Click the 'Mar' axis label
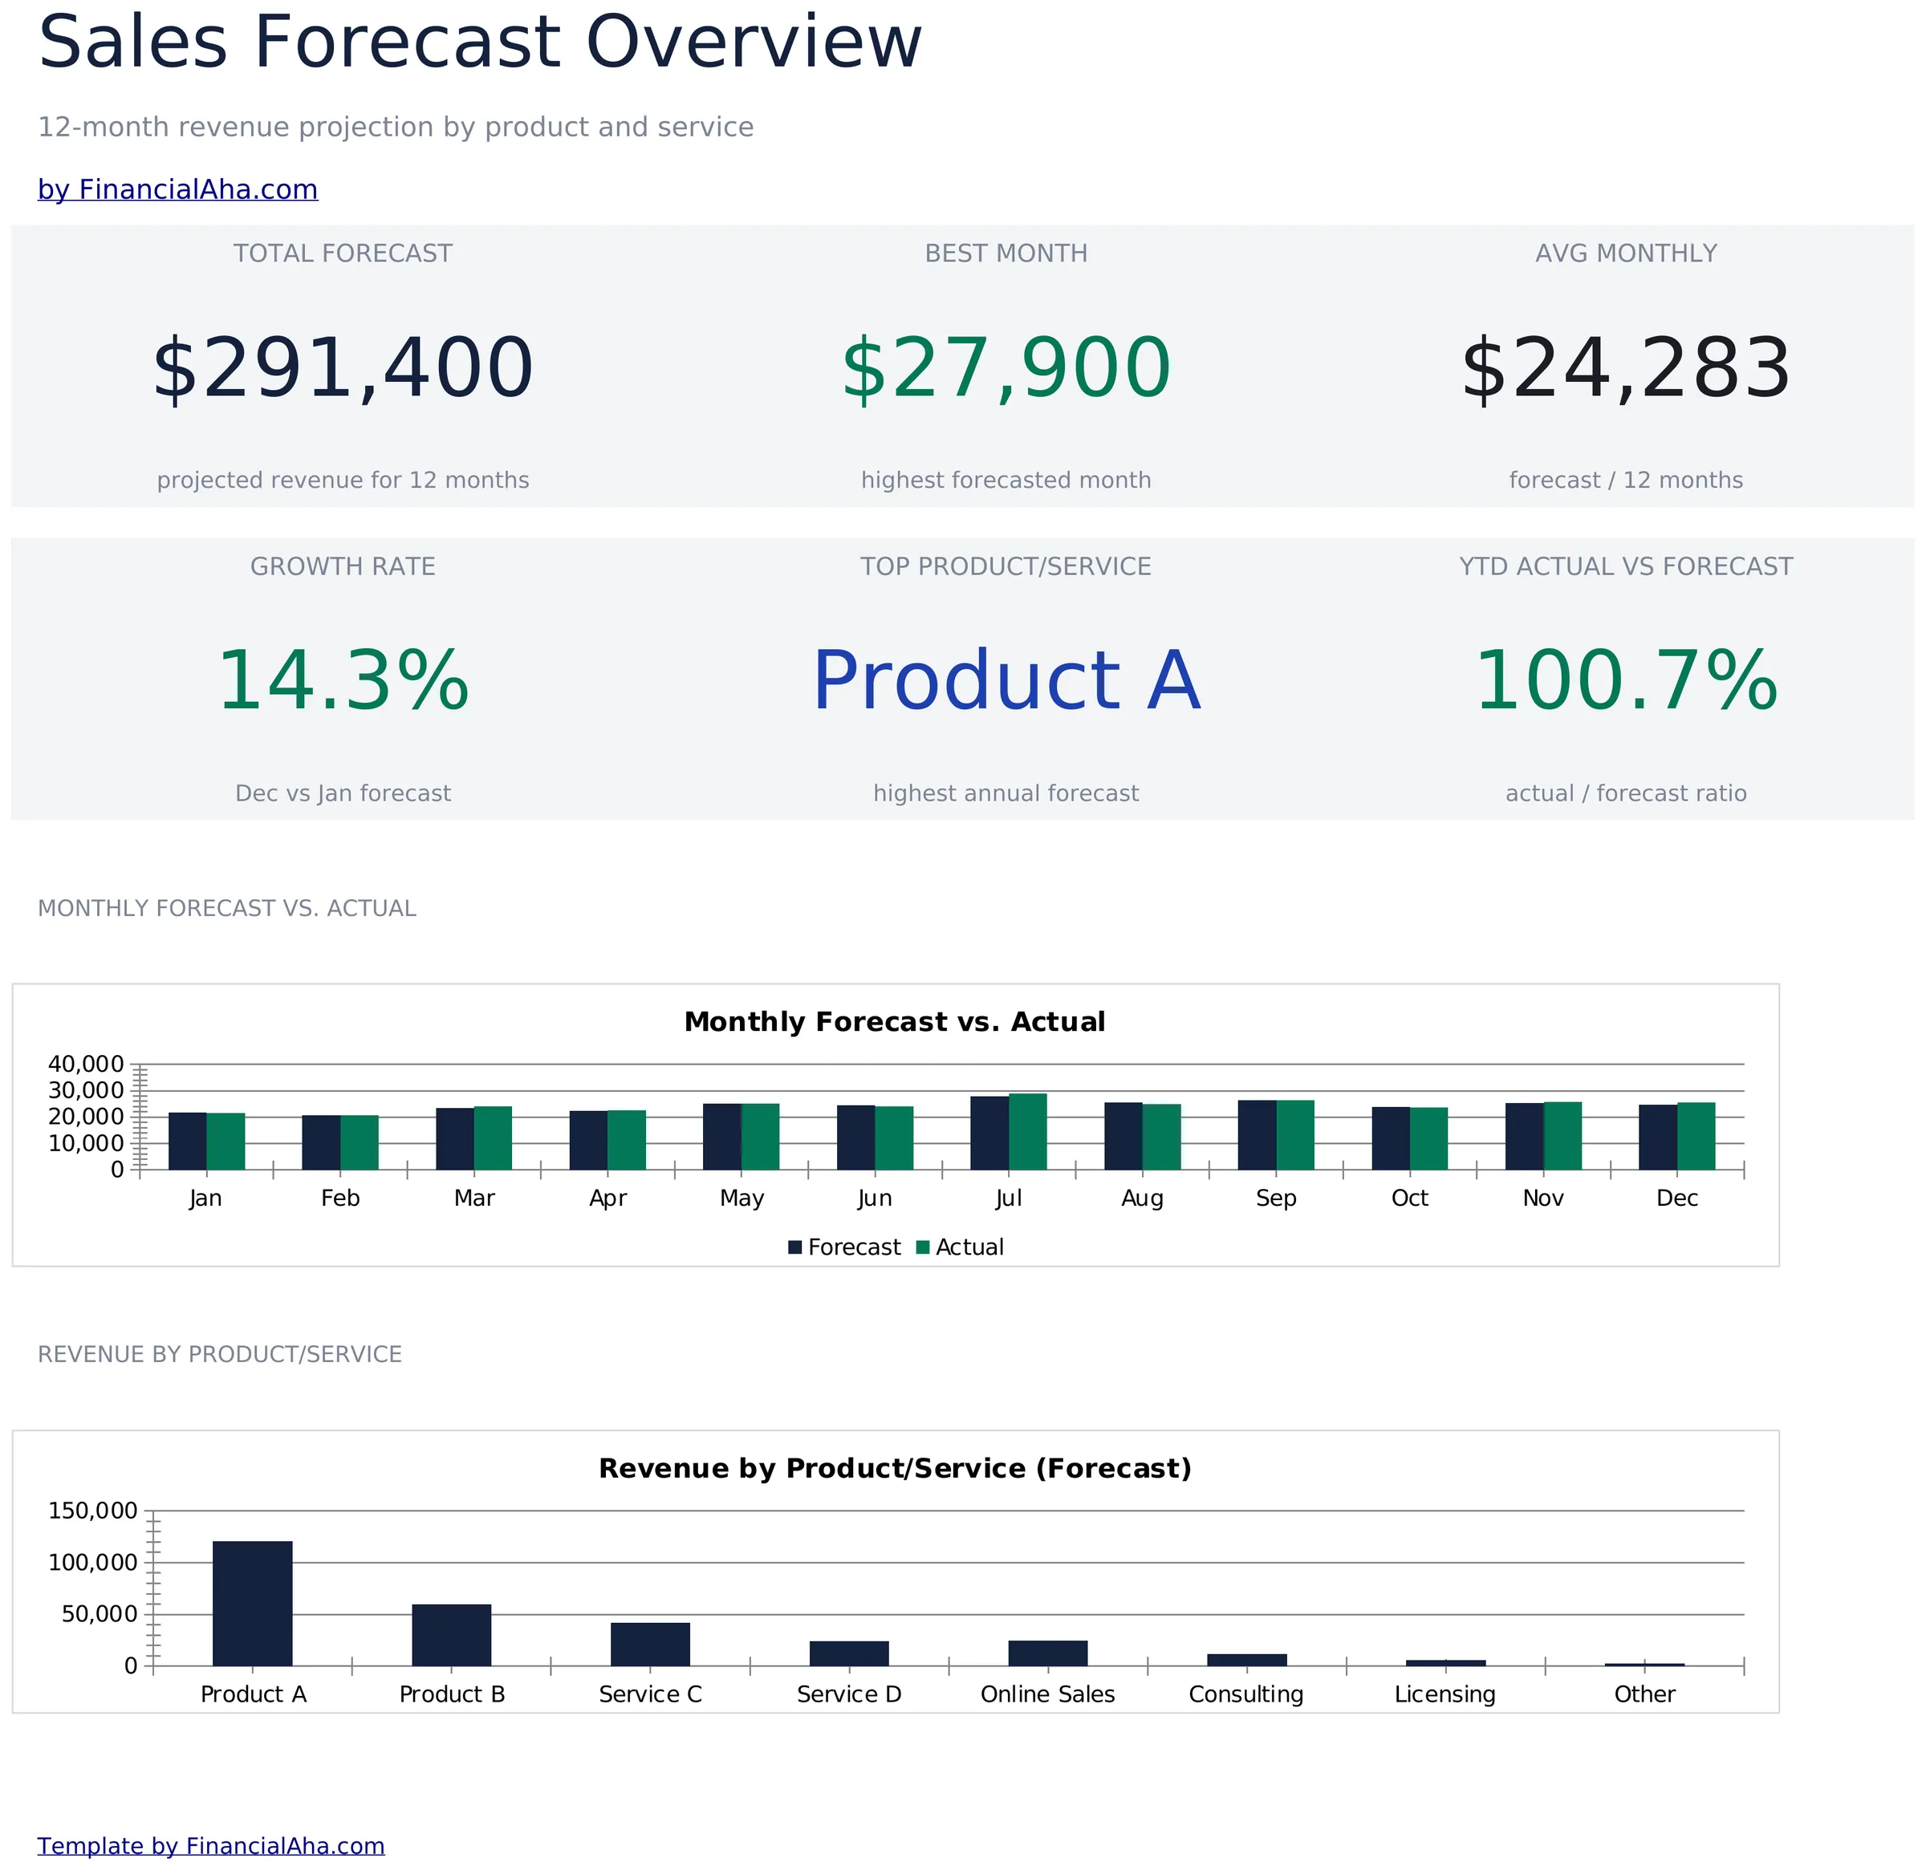The height and width of the screenshot is (1870, 1926). click(x=474, y=1199)
